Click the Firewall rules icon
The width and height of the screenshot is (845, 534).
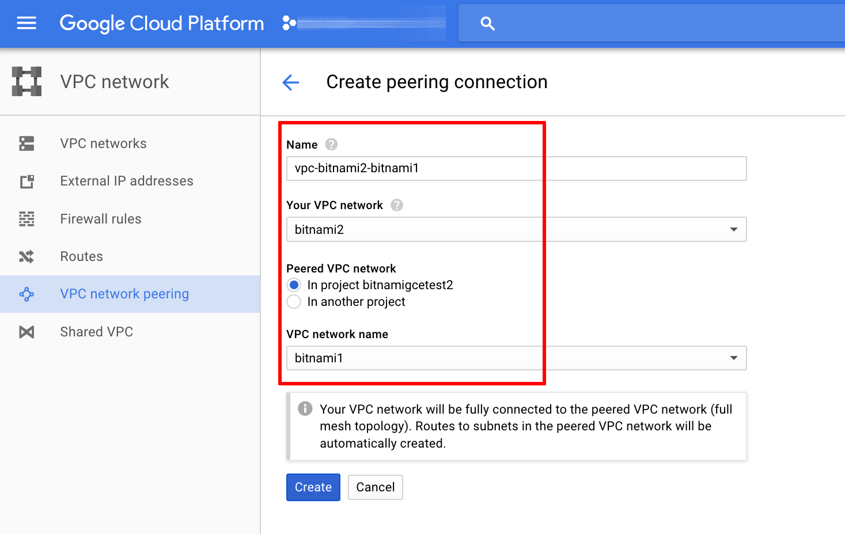coord(26,219)
